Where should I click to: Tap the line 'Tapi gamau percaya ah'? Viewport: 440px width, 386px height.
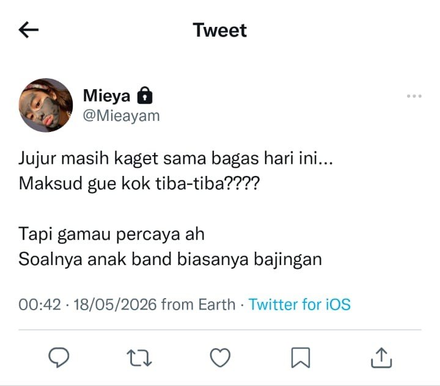pyautogui.click(x=111, y=235)
